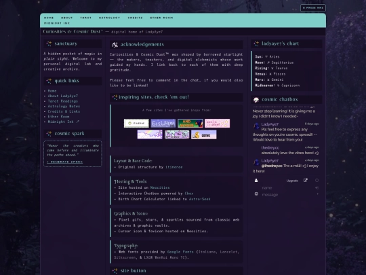Open the Ether Room quick link
This screenshot has width=366, height=275.
58,117
